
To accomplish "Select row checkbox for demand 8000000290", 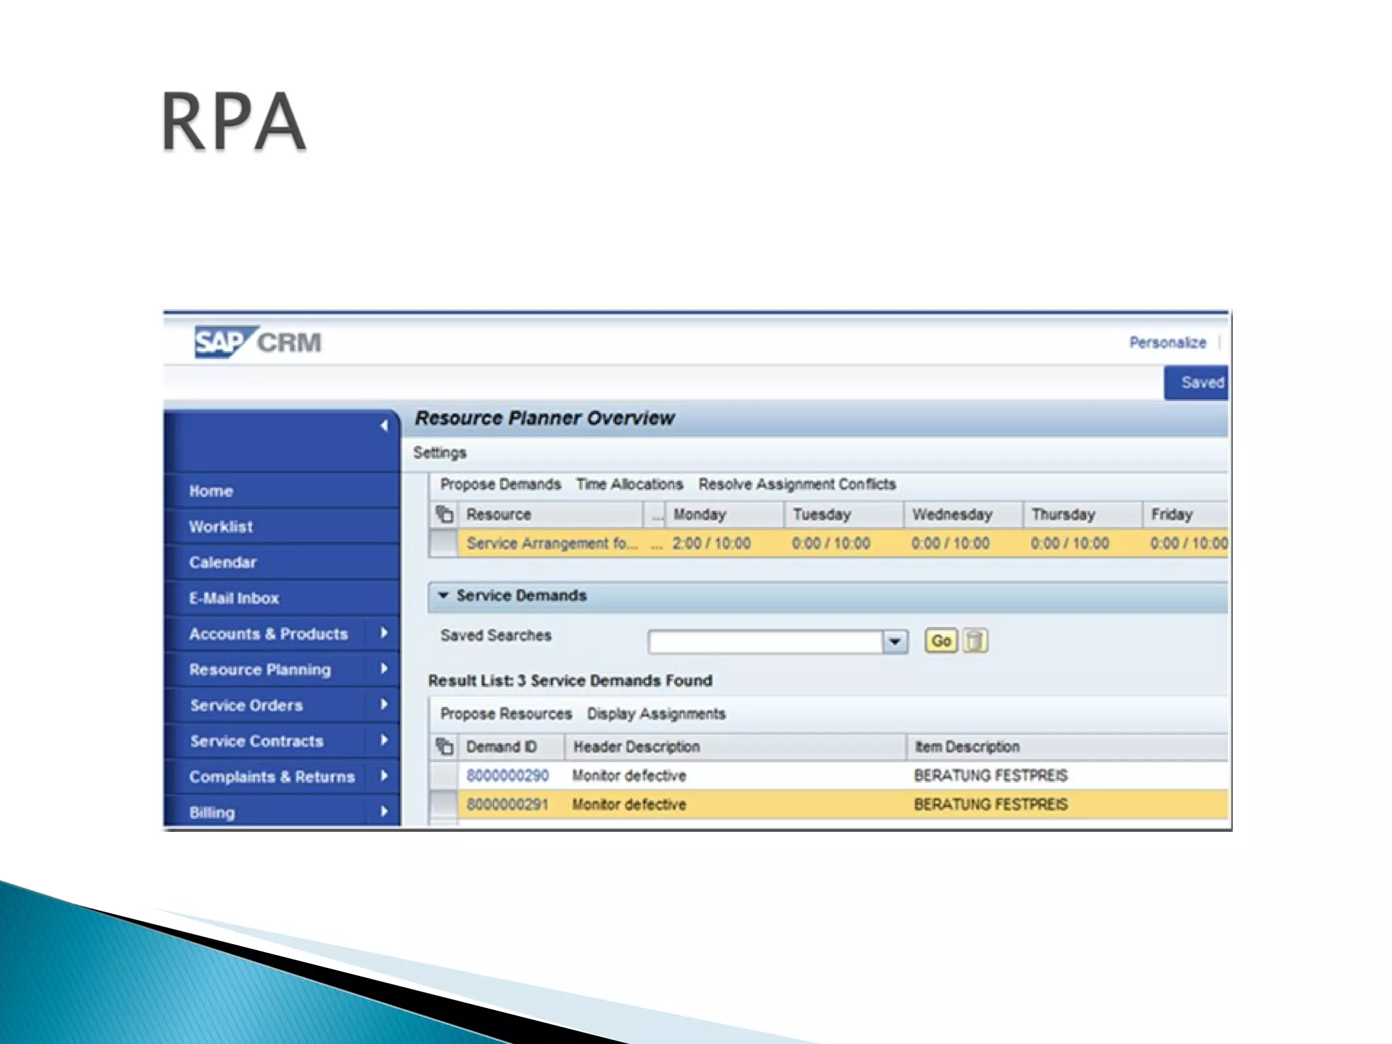I will pos(444,776).
